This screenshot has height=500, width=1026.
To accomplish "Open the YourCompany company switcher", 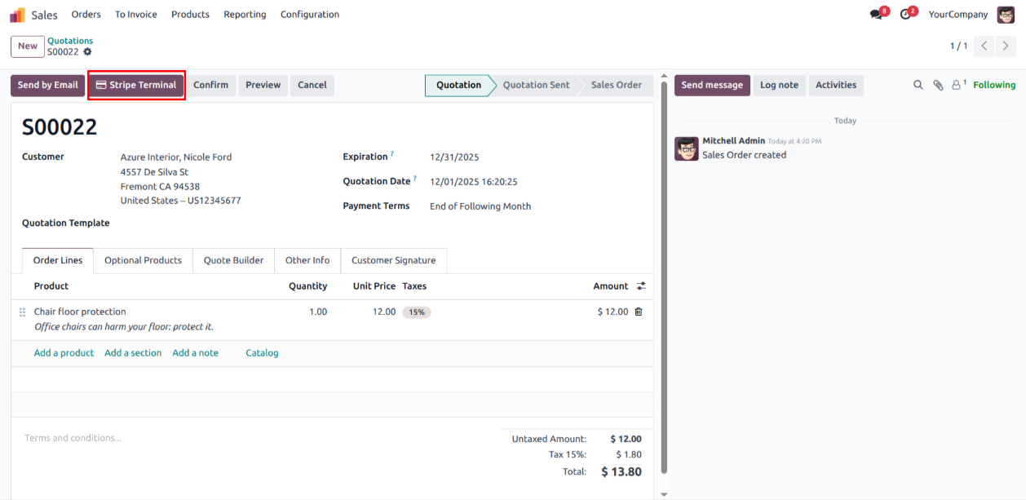I will coord(957,15).
